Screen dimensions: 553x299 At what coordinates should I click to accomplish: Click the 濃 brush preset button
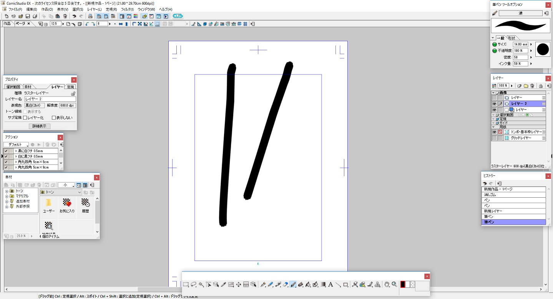click(x=521, y=13)
